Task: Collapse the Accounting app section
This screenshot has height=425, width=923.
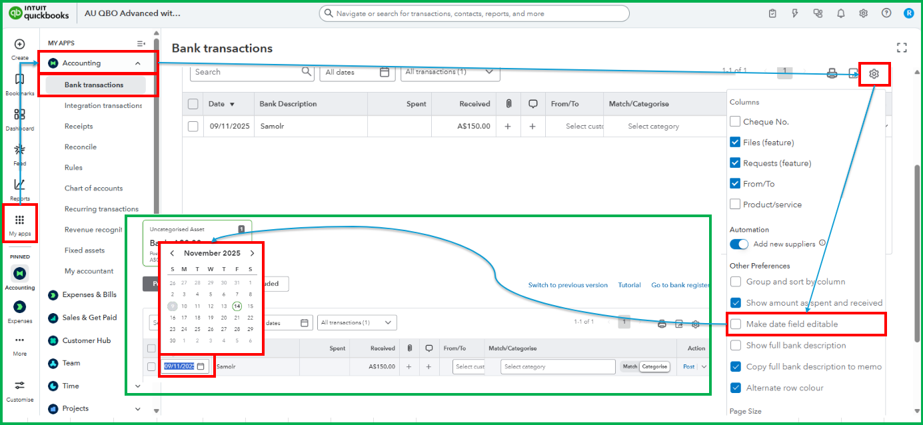Action: coord(138,64)
